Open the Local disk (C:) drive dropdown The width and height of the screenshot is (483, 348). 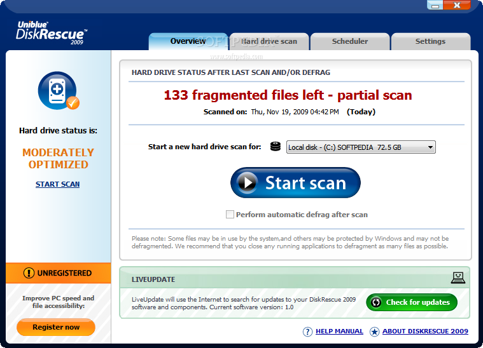361,147
